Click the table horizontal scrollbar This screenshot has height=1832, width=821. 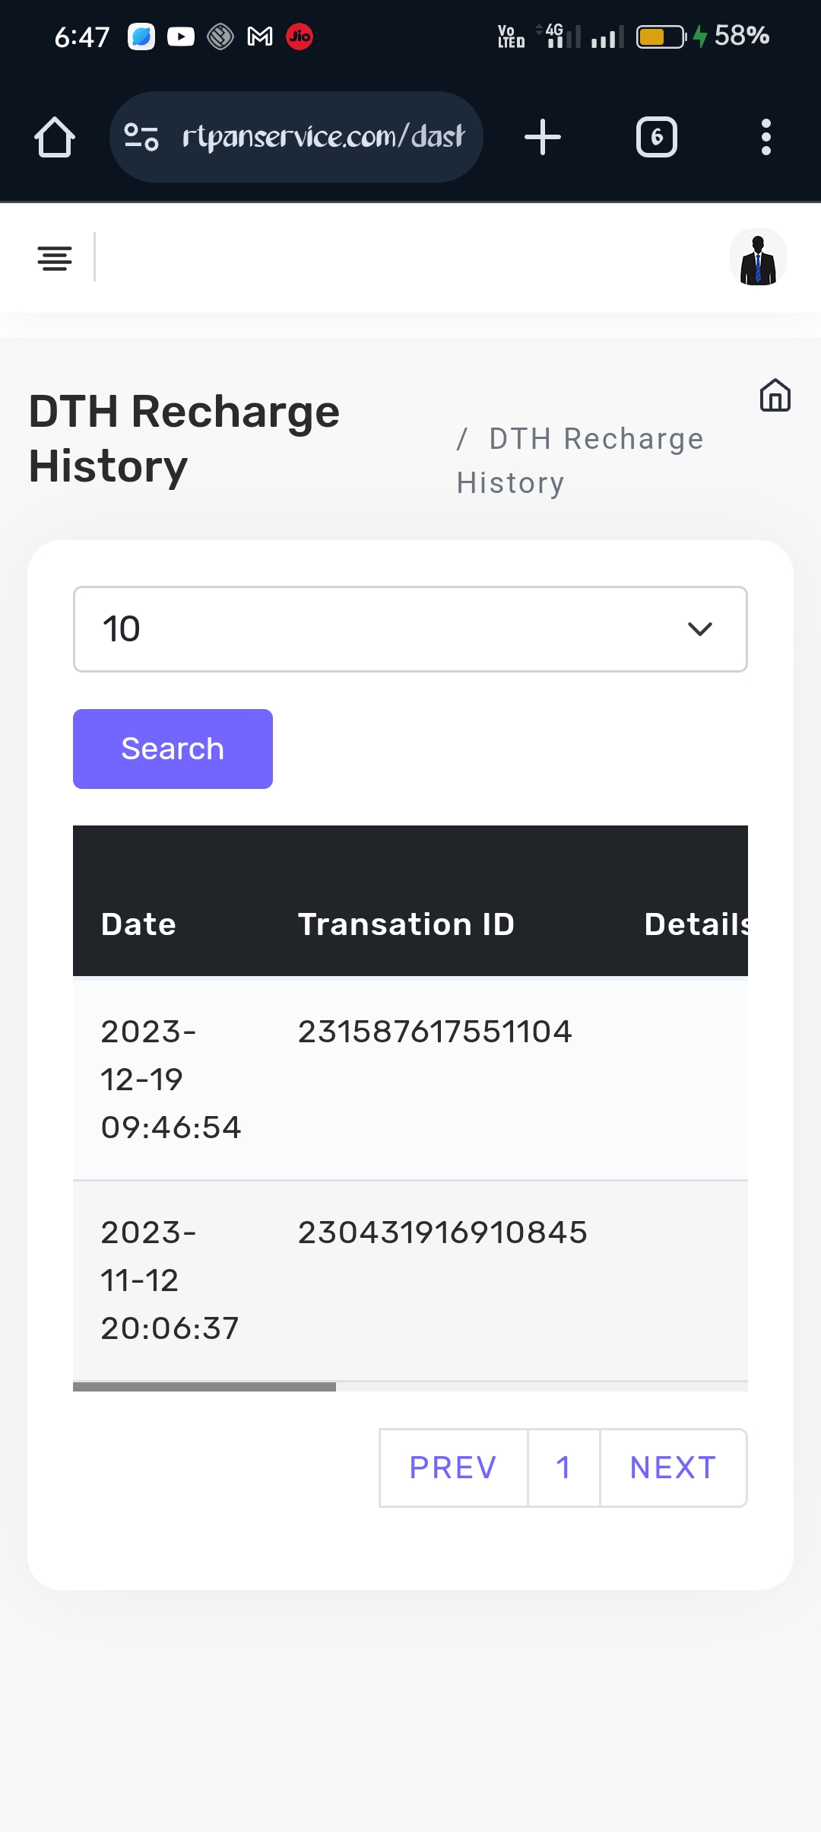click(x=204, y=1387)
